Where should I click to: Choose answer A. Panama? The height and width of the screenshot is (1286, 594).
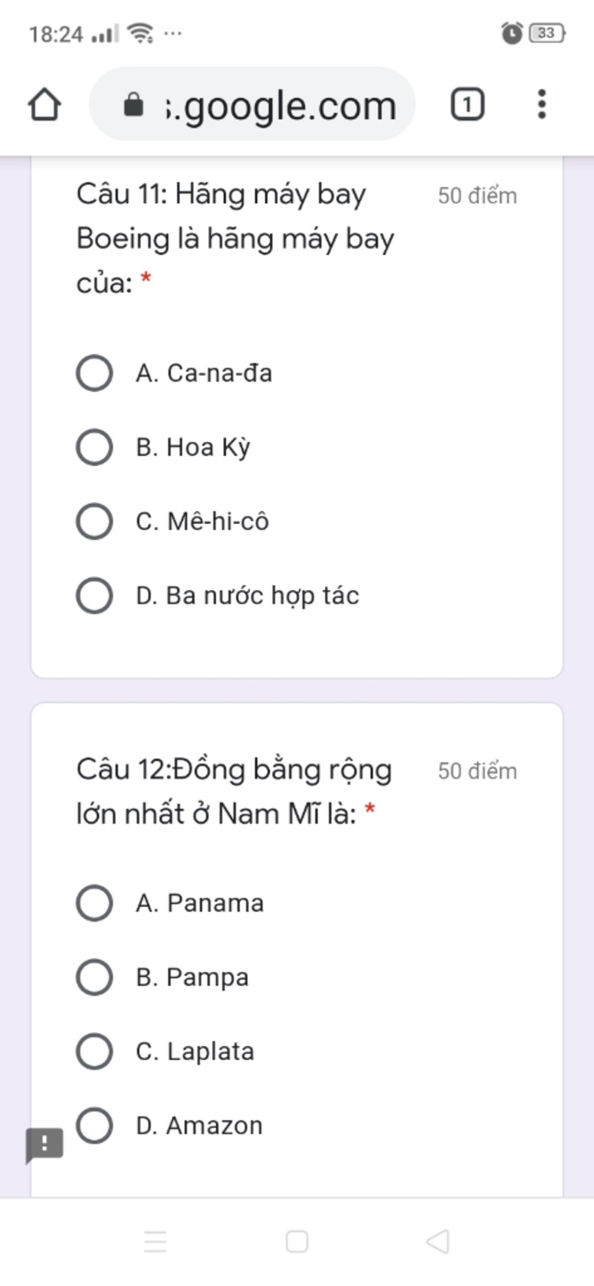coord(95,903)
